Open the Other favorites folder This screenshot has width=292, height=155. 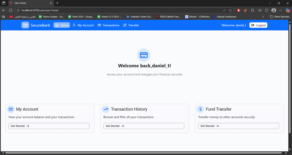coord(280,17)
